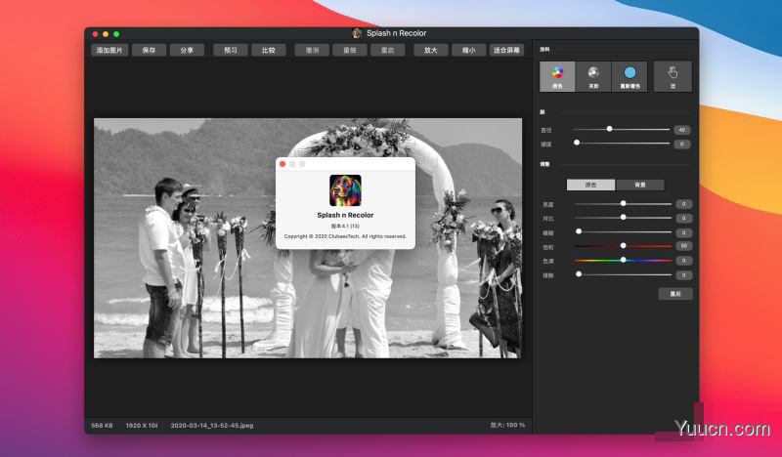Click the 缩小 zoom-out button
The image size is (782, 457).
click(x=469, y=50)
